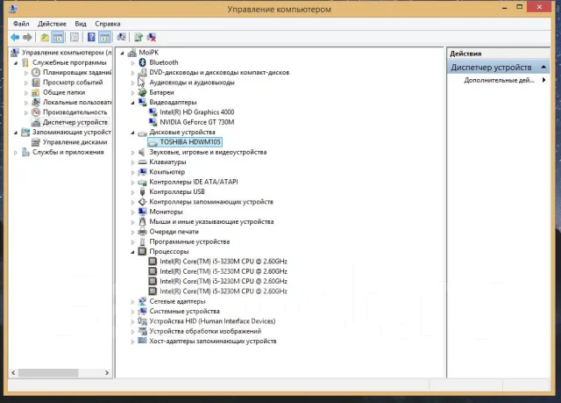Image resolution: width=561 pixels, height=403 pixels.
Task: Expand the Сетевые адаптеры category
Action: point(132,302)
